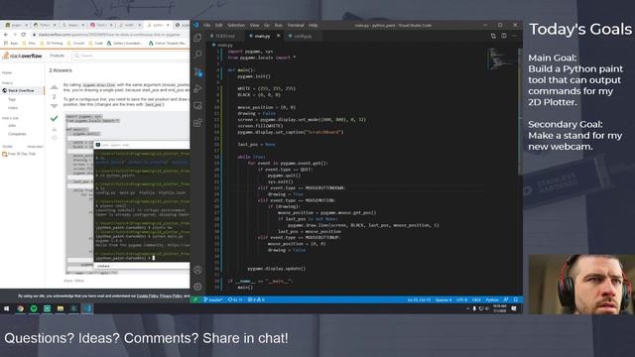Click the Stack Overflow search box

tap(131, 56)
